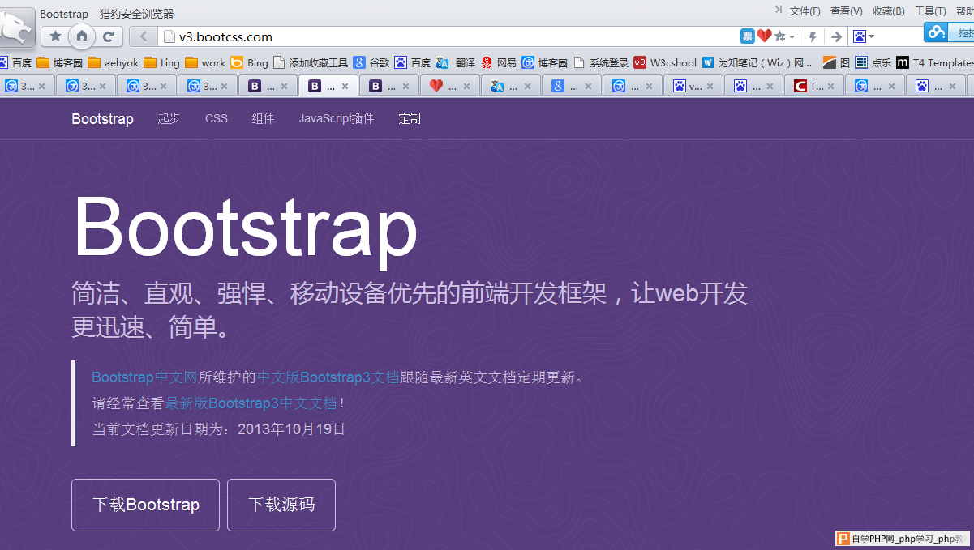
Task: Open the 添加收藏工具 bookmark
Action: click(x=311, y=62)
